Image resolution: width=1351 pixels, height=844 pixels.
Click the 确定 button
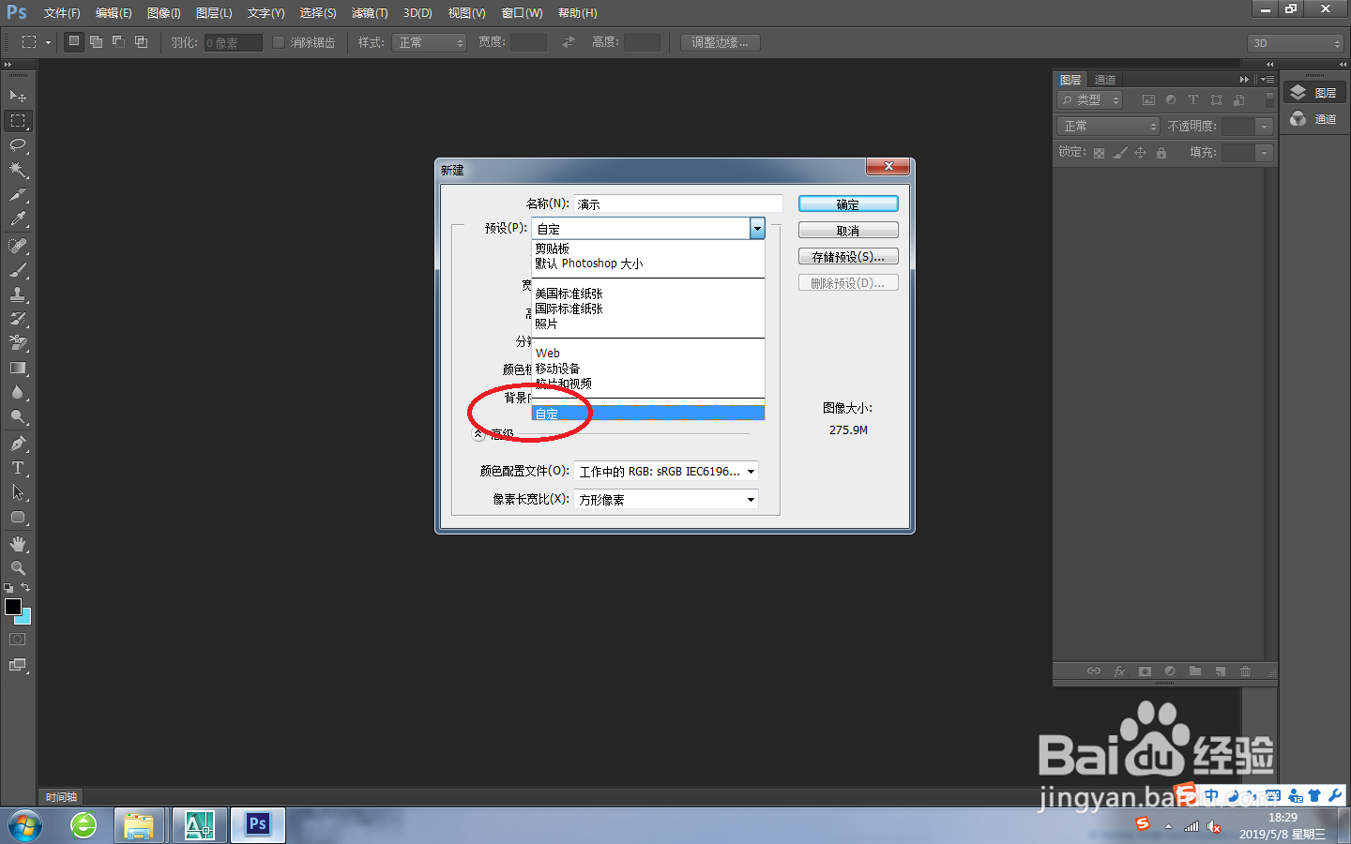pos(848,203)
